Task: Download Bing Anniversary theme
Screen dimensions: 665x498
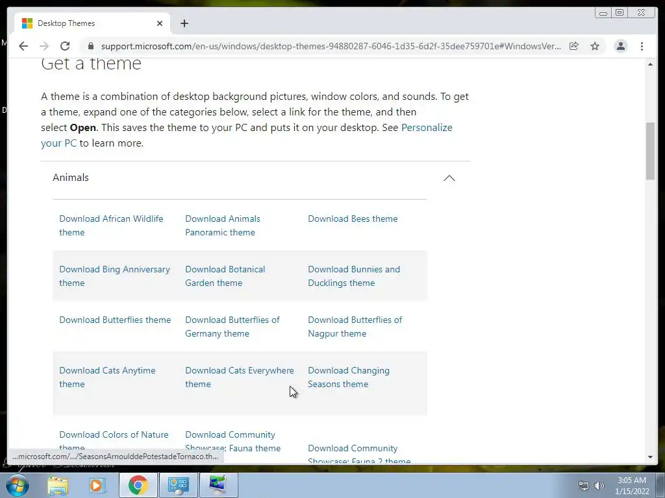Action: tap(114, 276)
